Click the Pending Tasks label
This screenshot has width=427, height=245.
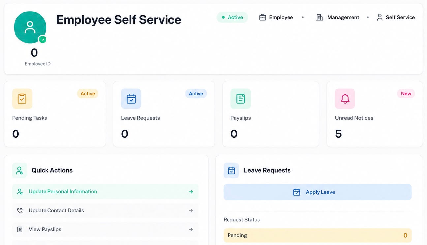coord(30,118)
